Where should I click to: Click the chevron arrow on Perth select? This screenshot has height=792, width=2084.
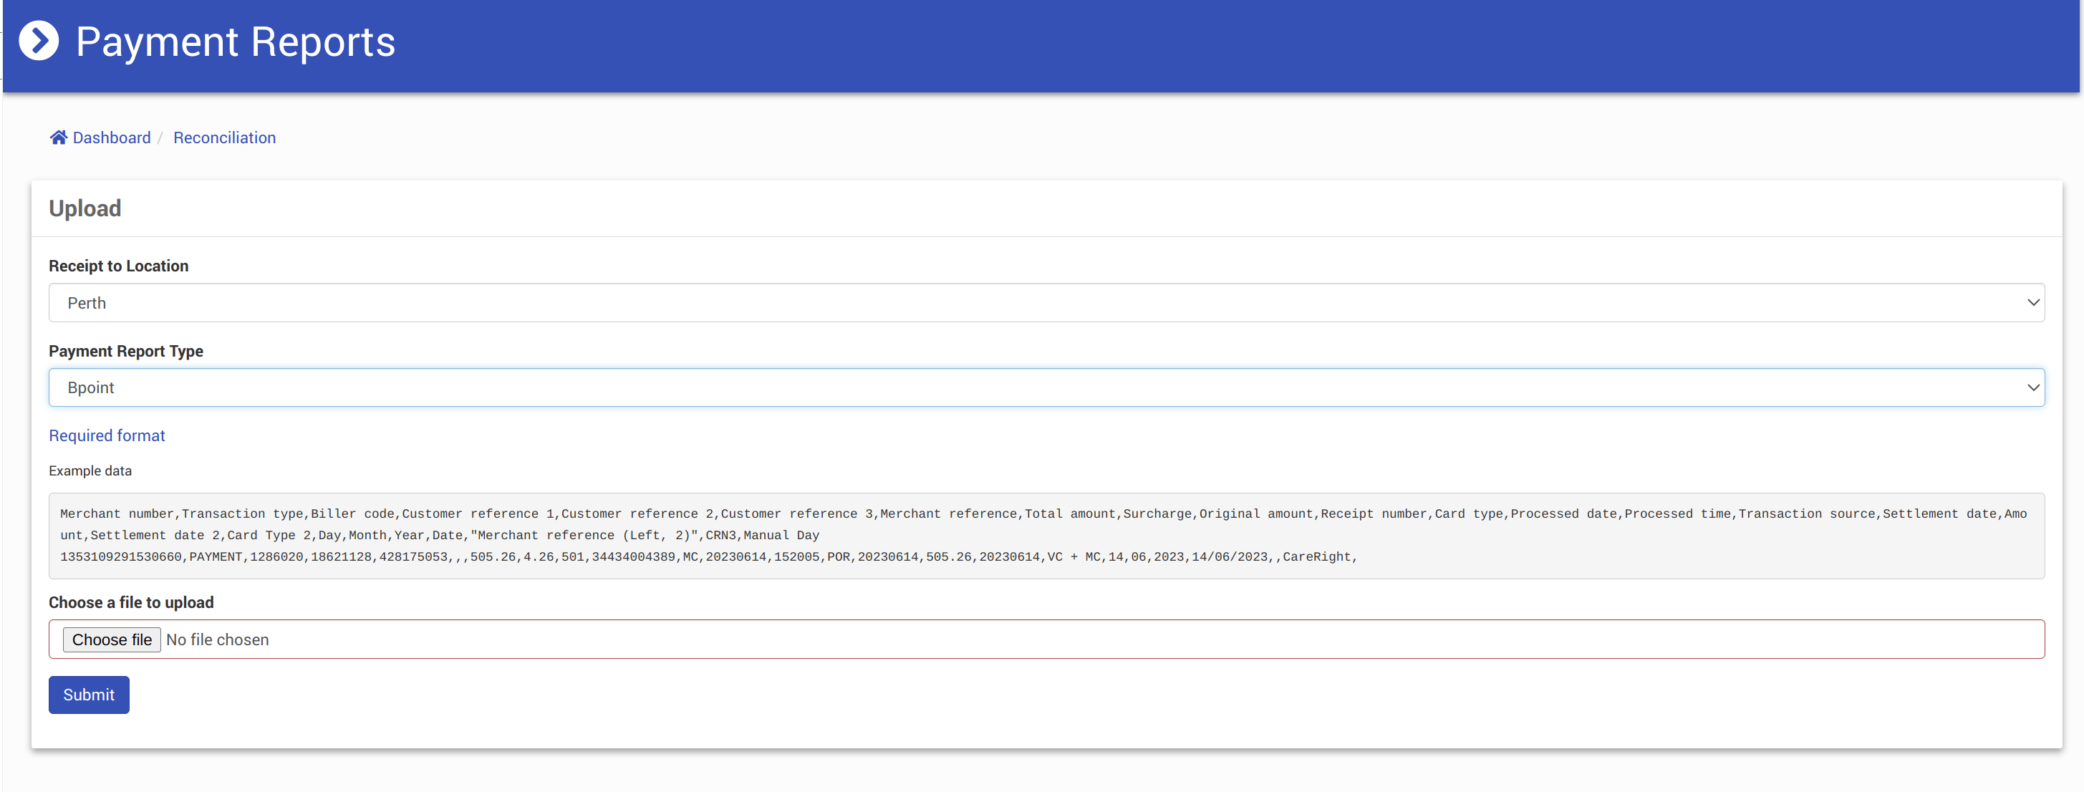pos(2032,303)
